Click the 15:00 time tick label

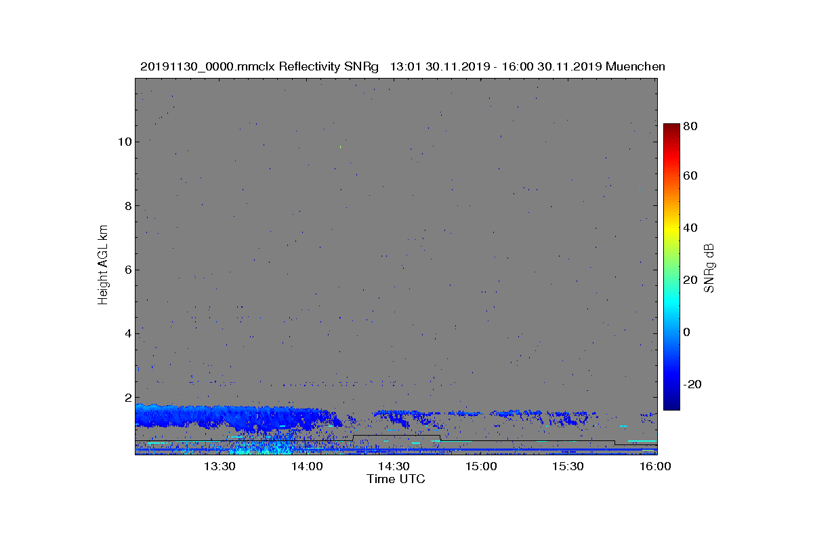pos(481,466)
